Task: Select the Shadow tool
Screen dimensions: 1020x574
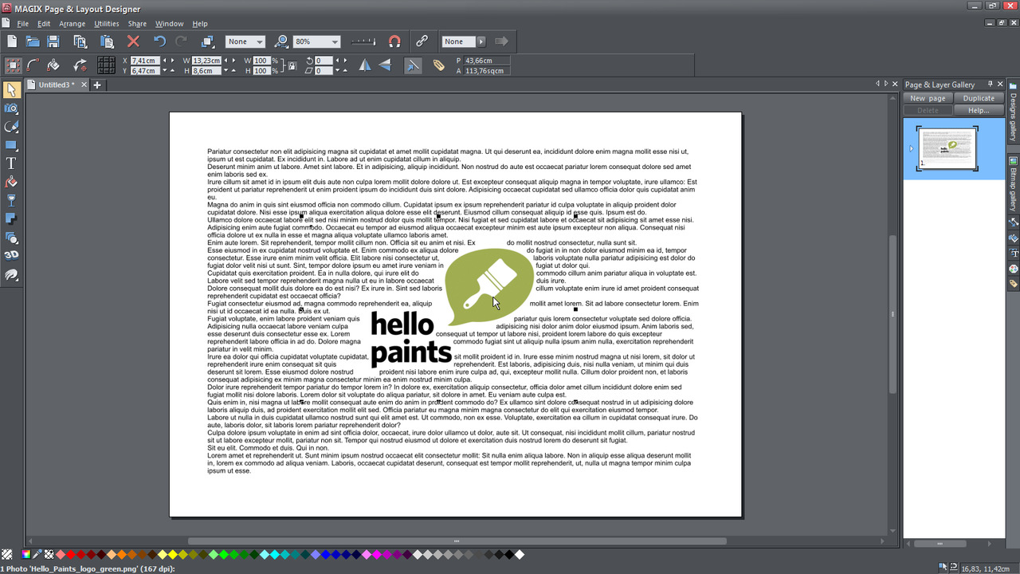Action: (x=11, y=218)
